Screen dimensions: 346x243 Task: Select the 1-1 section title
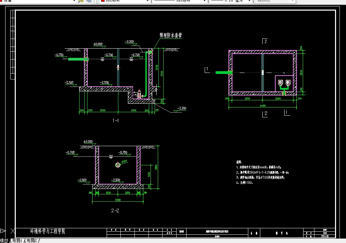point(116,120)
